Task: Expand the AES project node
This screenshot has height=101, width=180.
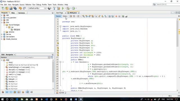Action: pos(2,15)
